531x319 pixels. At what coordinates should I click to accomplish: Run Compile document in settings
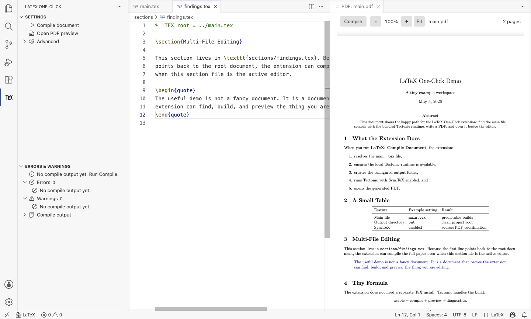pos(58,25)
